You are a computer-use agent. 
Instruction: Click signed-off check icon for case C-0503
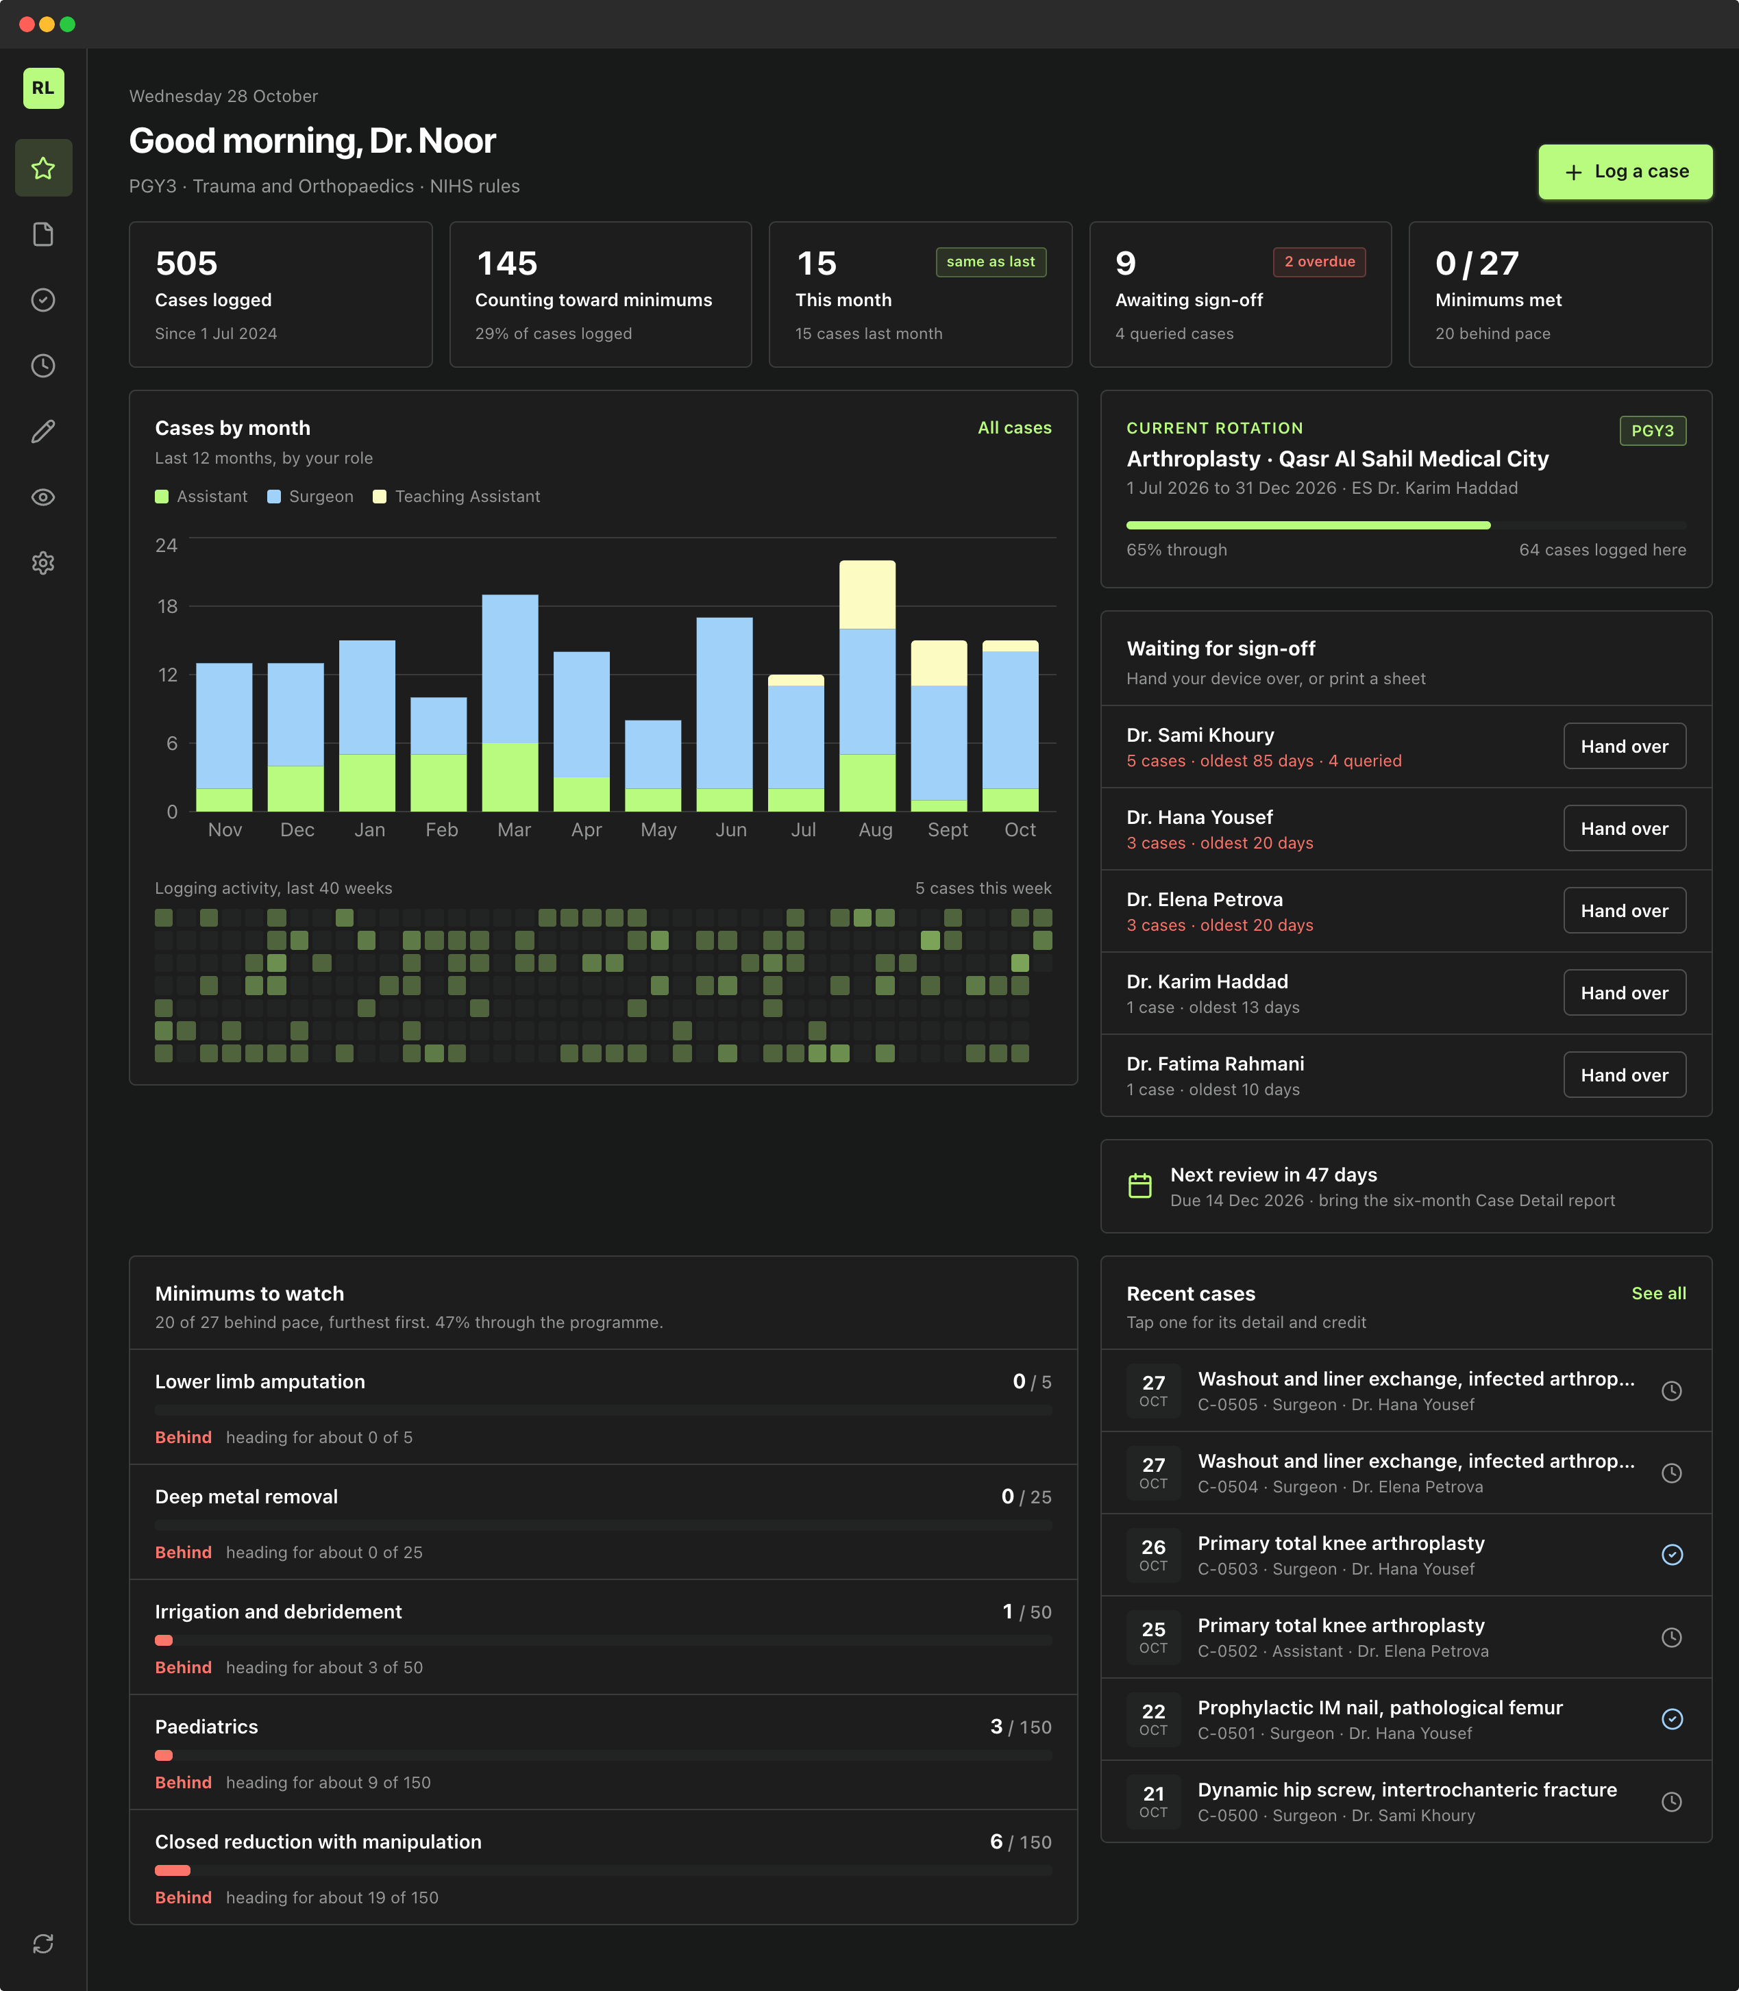click(1671, 1555)
